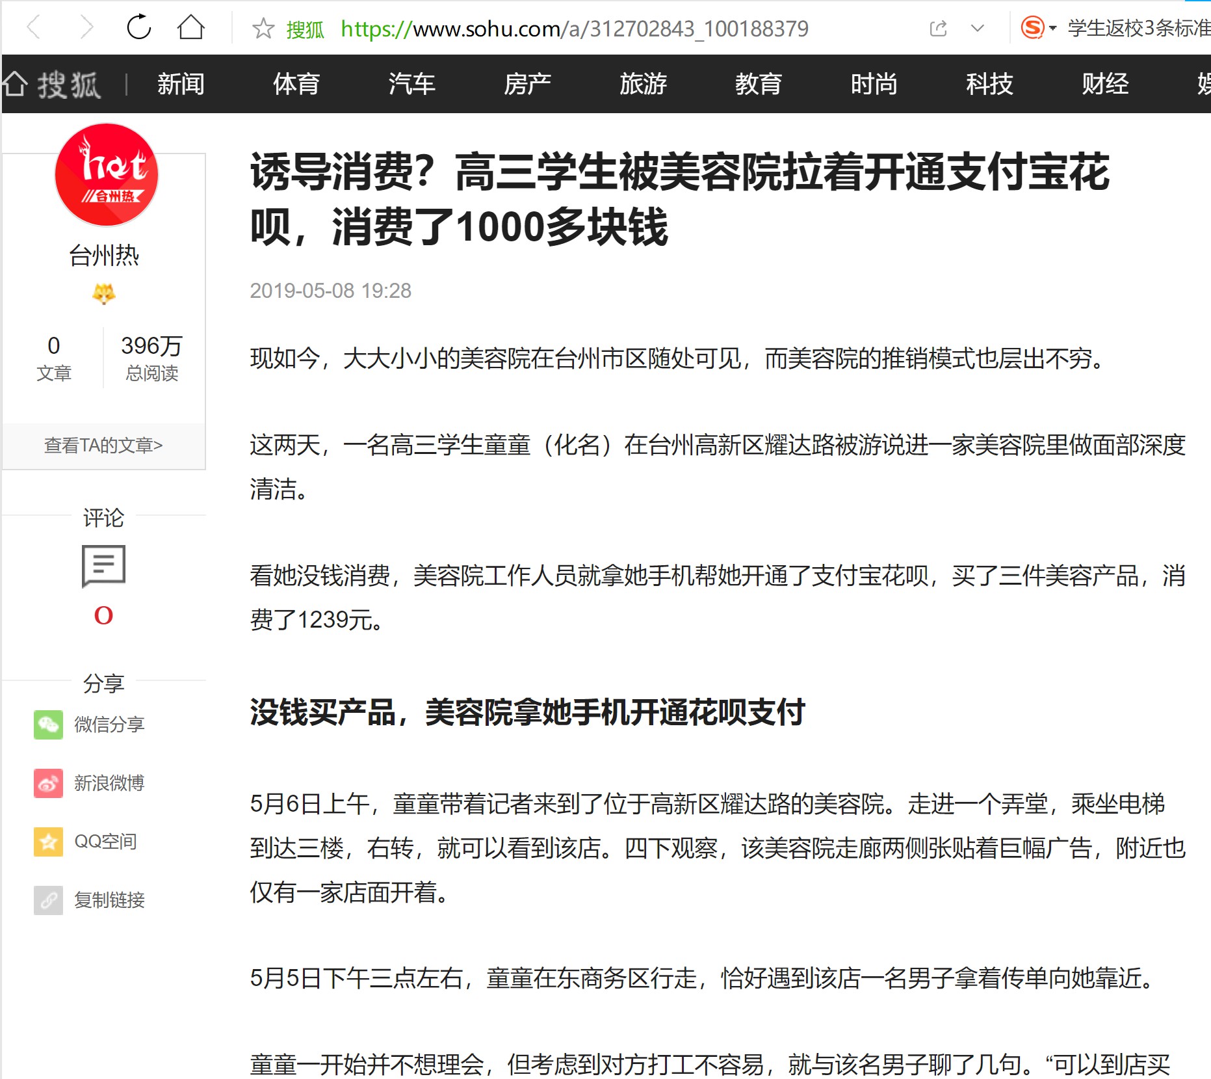The image size is (1211, 1079).
Task: Open the 搜狐 logo link
Action: pos(69,85)
